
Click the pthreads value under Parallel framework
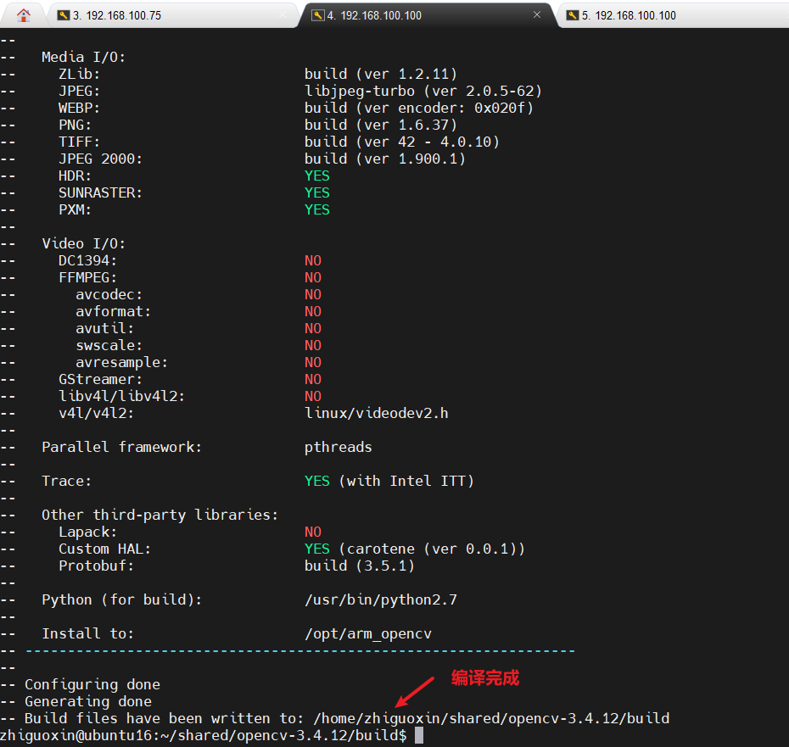[338, 447]
